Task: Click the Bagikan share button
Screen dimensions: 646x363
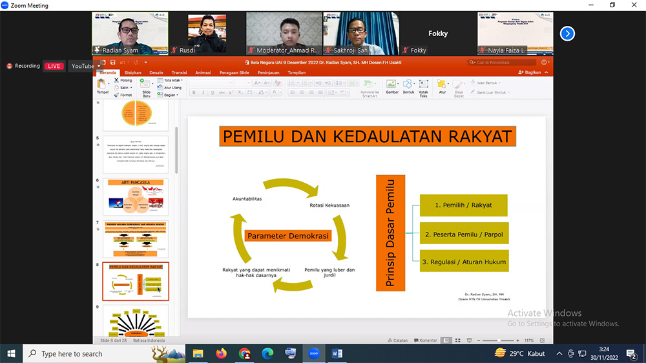Action: [x=530, y=73]
